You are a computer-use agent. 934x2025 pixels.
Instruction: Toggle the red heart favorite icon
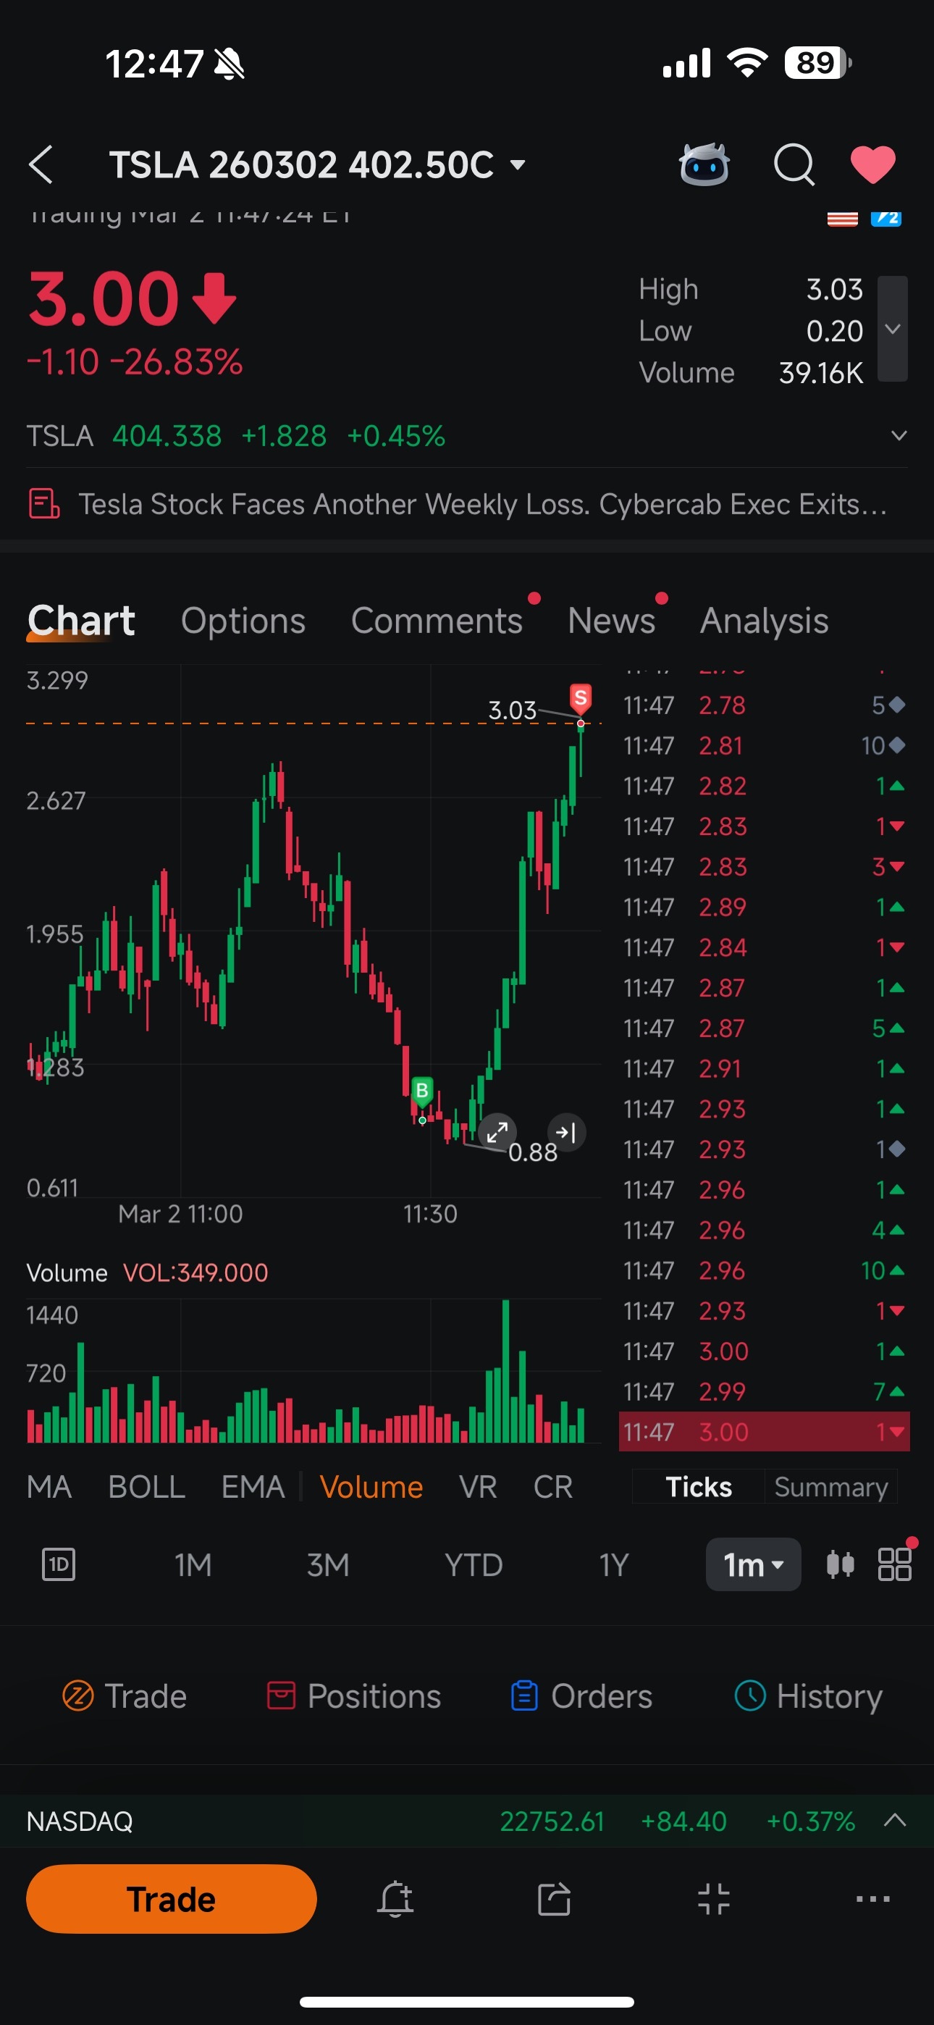coord(872,164)
